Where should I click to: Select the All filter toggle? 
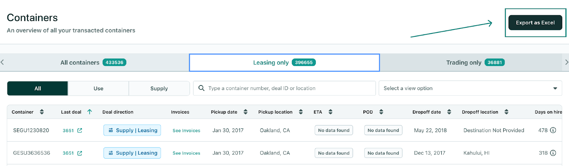(x=38, y=88)
